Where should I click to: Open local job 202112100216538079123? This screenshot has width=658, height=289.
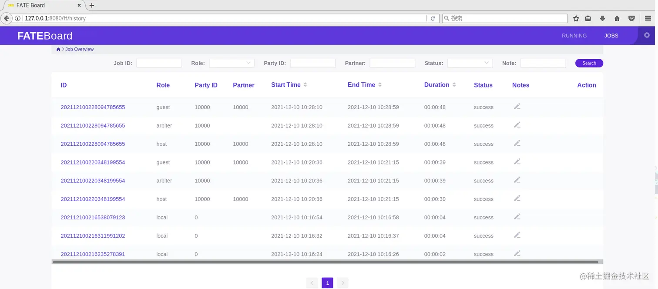tap(93, 217)
